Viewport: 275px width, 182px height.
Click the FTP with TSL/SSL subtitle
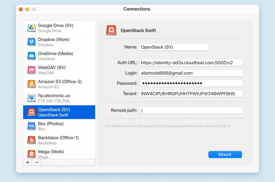[54, 101]
